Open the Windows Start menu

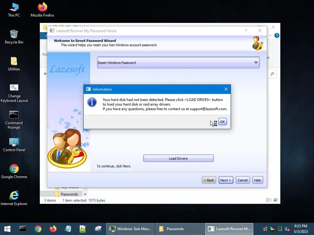coord(7,229)
